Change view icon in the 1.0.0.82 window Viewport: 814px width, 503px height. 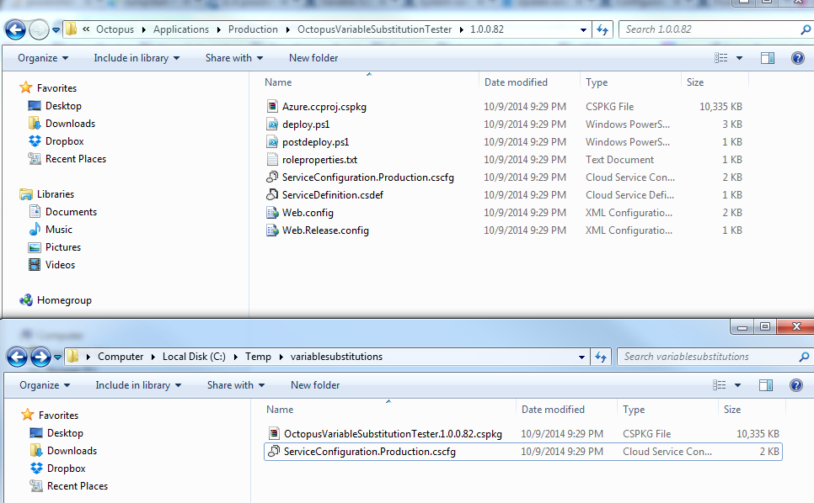(721, 58)
